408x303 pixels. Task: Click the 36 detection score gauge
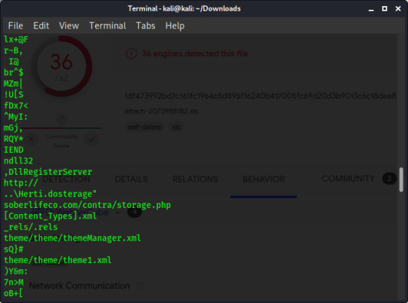pyautogui.click(x=62, y=66)
